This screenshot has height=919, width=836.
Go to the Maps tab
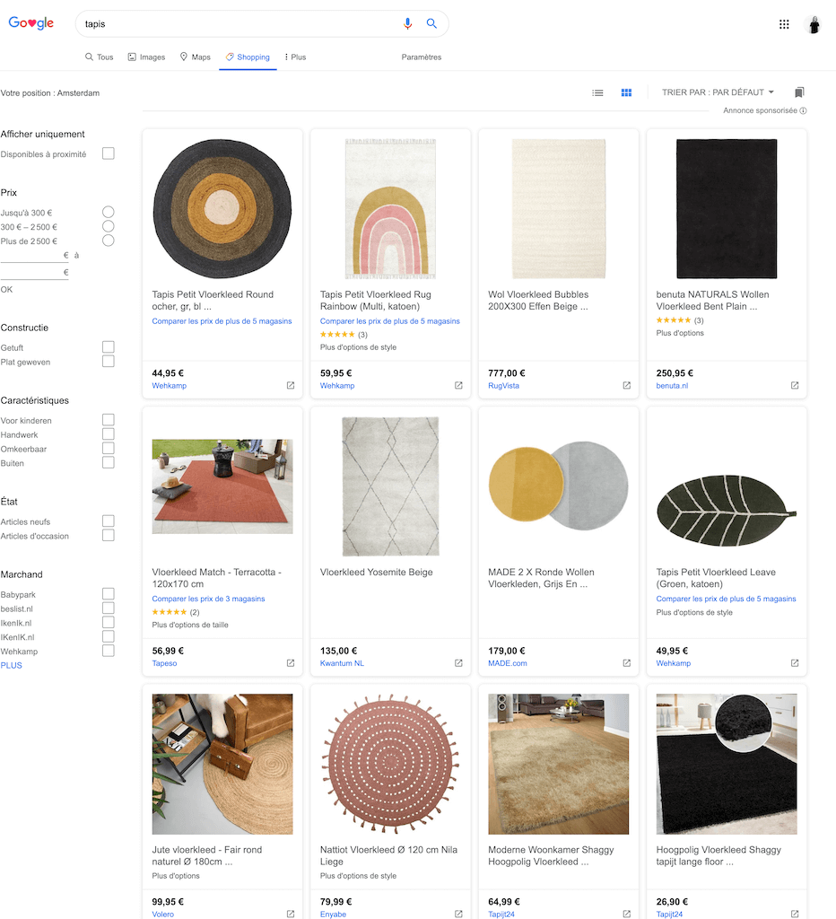[196, 57]
